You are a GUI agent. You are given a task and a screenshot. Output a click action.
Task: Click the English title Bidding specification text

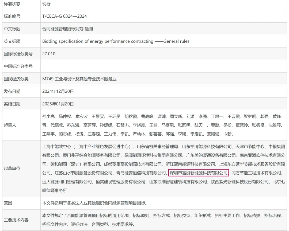coord(116,41)
